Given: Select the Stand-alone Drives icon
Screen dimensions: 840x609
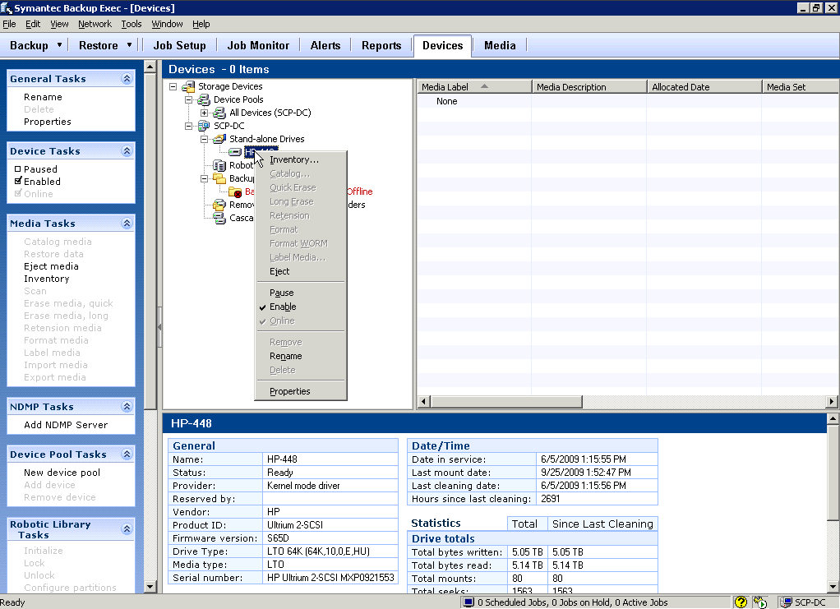Looking at the screenshot, I should click(219, 138).
